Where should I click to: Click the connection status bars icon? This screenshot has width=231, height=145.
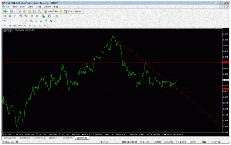click(204, 142)
